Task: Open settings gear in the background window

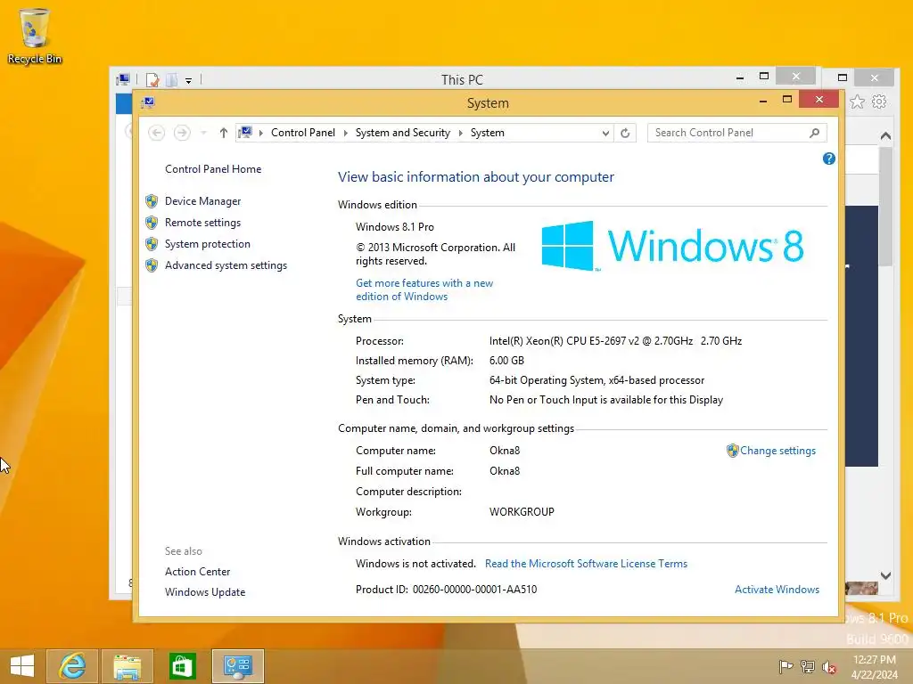Action: [x=879, y=102]
